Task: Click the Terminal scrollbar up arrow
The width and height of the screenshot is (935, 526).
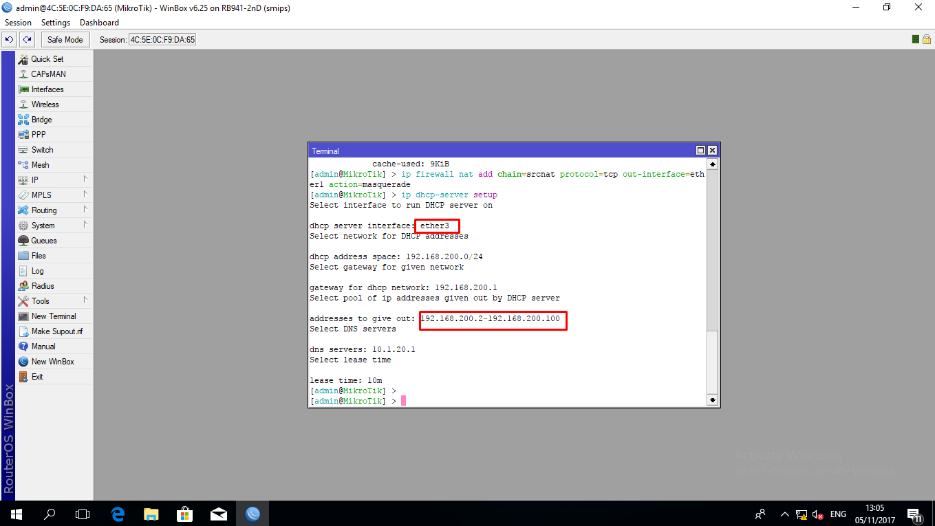Action: pyautogui.click(x=712, y=164)
